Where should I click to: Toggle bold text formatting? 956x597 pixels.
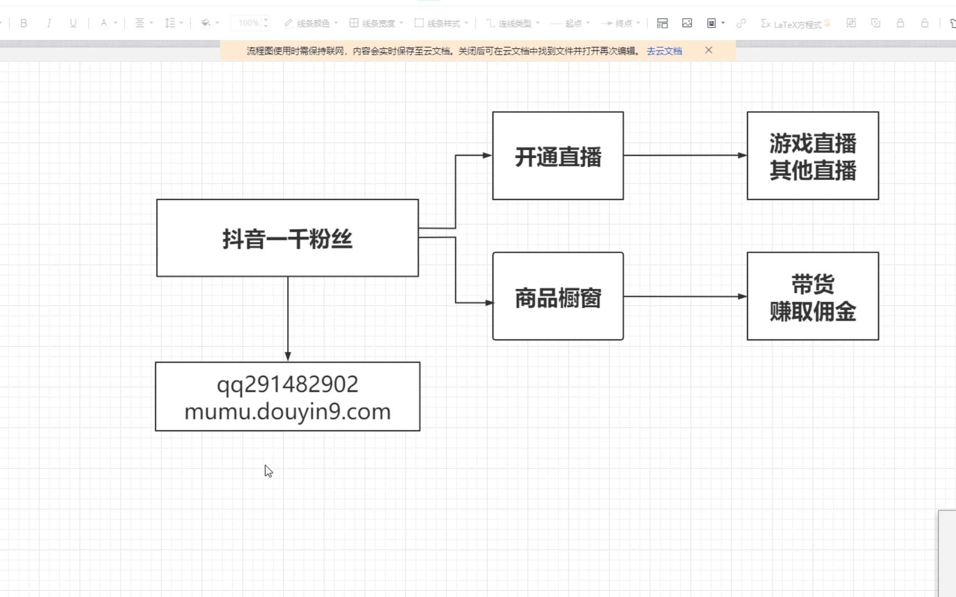23,23
